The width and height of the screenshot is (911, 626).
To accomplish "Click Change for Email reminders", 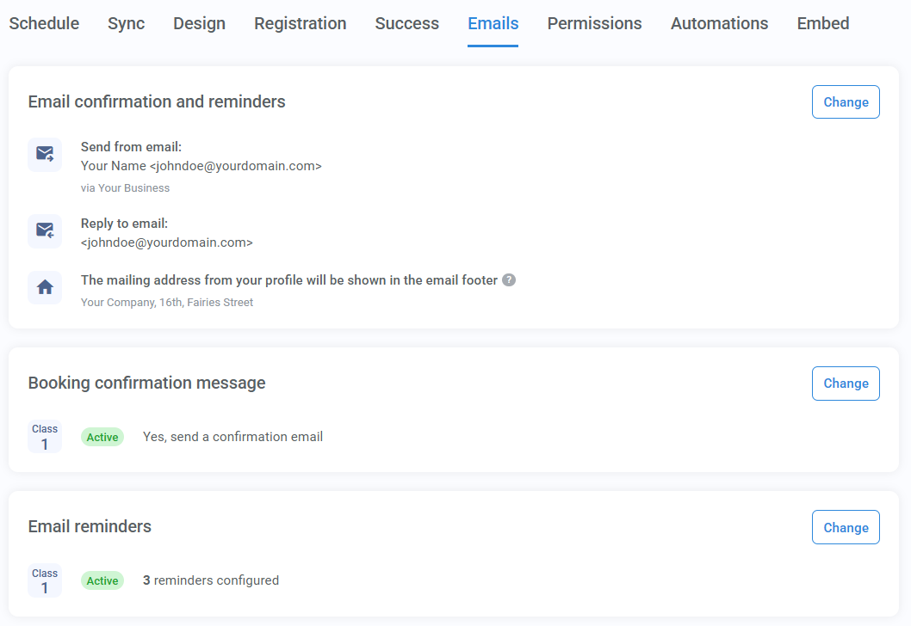I will pyautogui.click(x=845, y=526).
